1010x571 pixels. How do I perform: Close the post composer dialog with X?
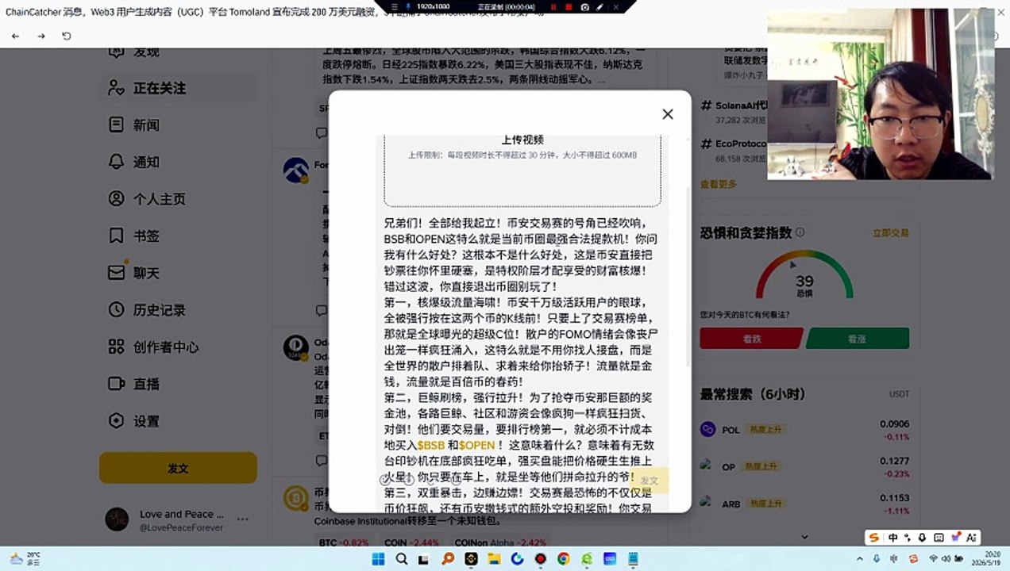(x=667, y=114)
